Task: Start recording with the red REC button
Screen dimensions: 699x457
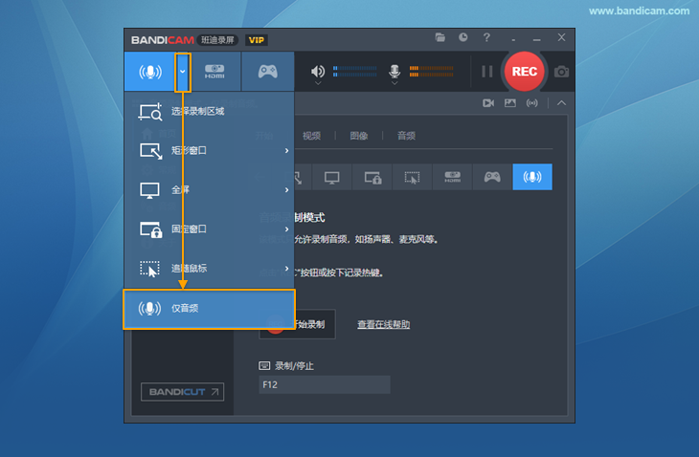Action: pyautogui.click(x=525, y=71)
